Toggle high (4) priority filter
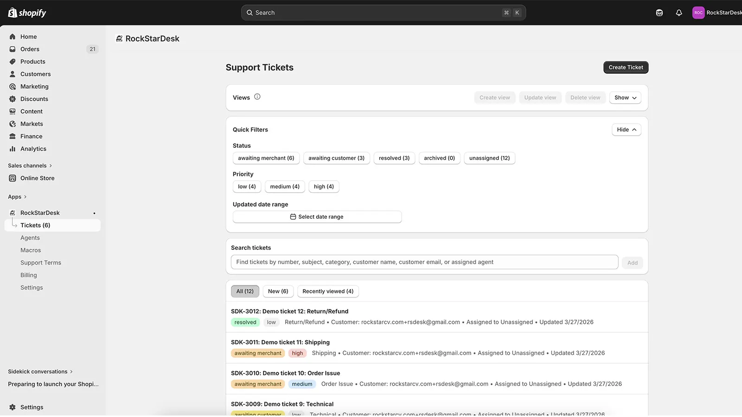Image resolution: width=742 pixels, height=417 pixels. pyautogui.click(x=324, y=187)
